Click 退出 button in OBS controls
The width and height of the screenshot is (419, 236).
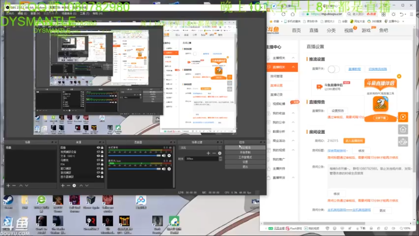[x=245, y=167]
